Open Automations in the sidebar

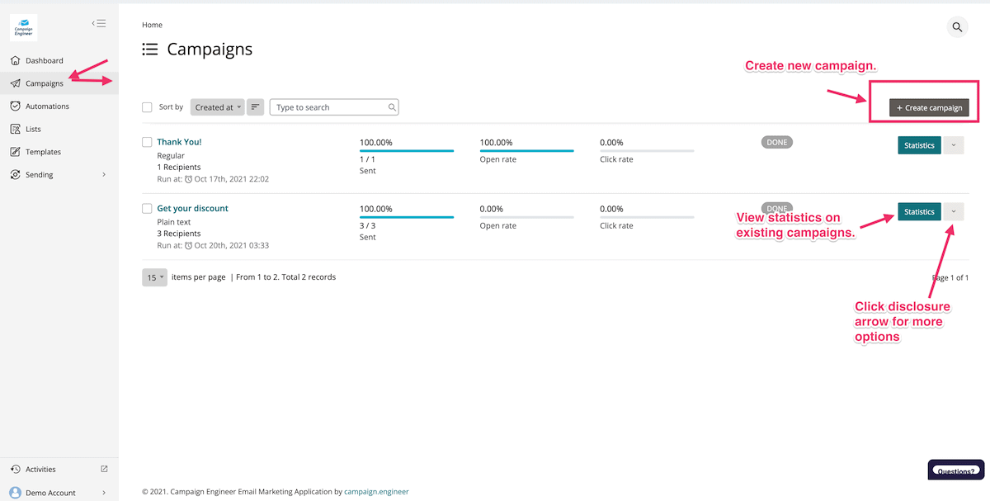click(x=47, y=106)
